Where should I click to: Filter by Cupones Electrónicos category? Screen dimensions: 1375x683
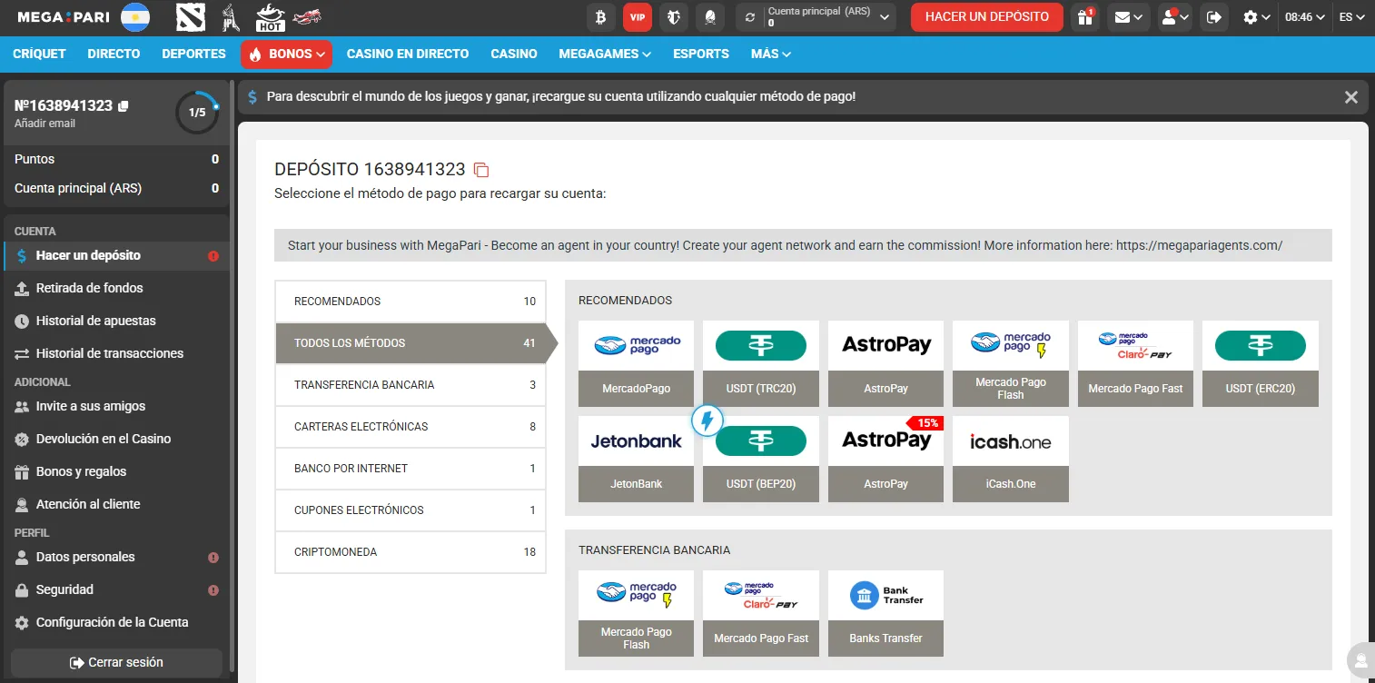(411, 510)
